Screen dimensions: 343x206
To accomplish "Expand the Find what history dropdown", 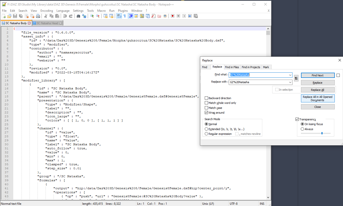I will pos(290,75).
